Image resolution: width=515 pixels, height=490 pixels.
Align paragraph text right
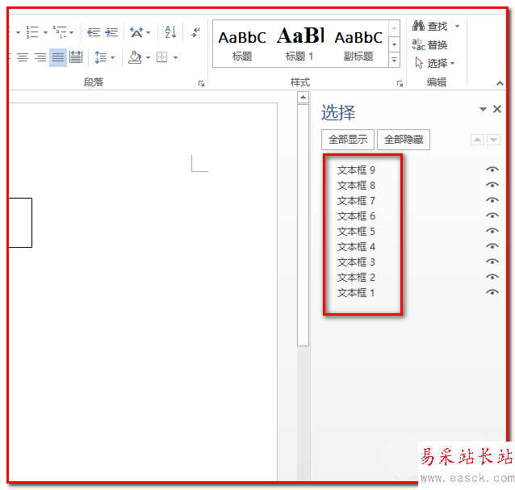point(40,58)
